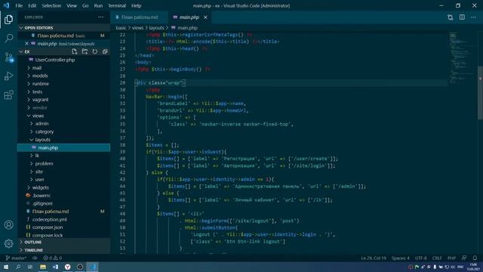Open the Accounts menu icon
The height and width of the screenshot is (272, 483).
point(8,225)
